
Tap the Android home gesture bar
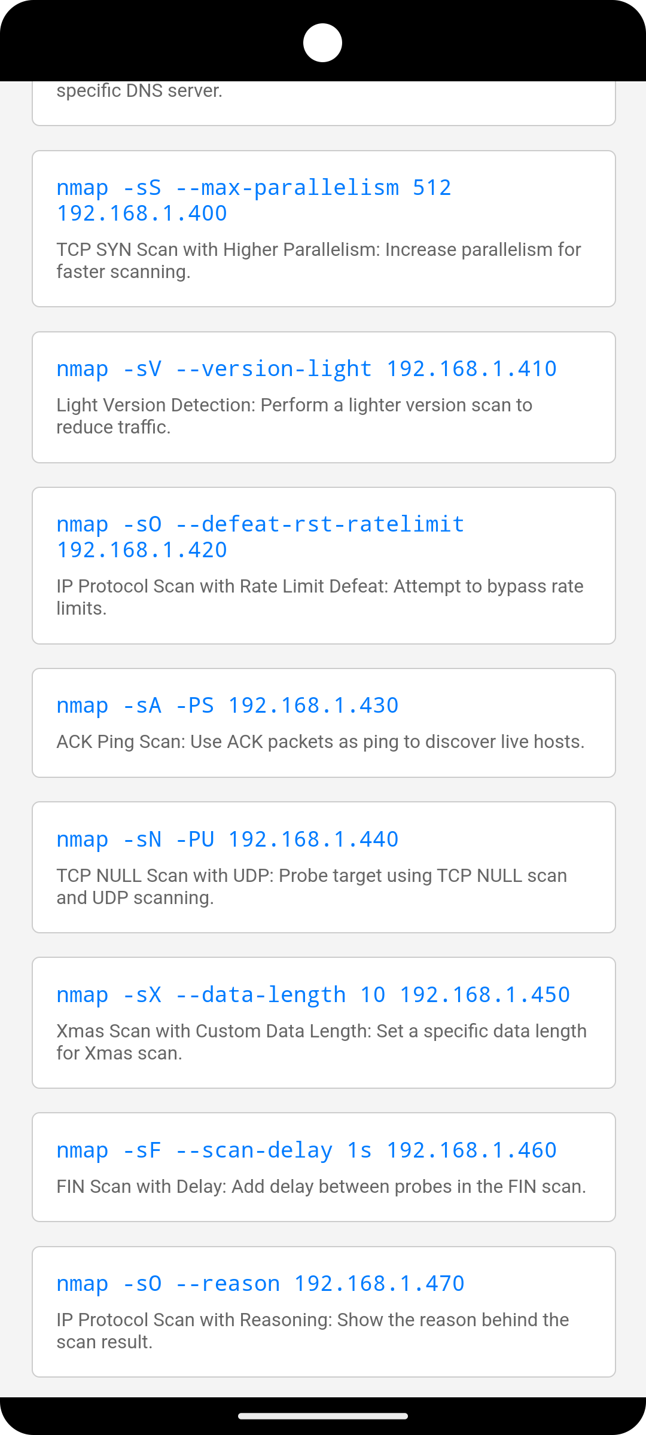323,1416
